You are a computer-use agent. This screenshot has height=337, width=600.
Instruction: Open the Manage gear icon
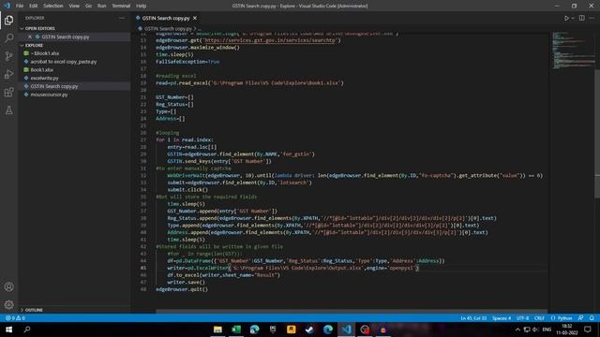pos(8,304)
